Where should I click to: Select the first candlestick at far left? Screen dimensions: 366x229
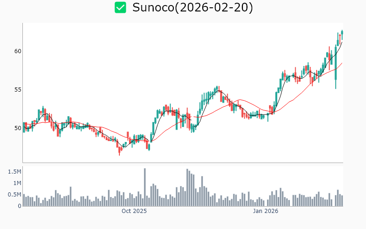coord(24,127)
